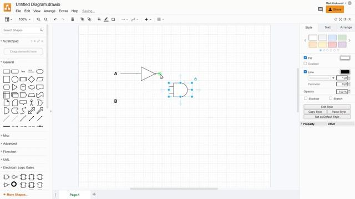This screenshot has width=355, height=199.
Task: Select the diamond shape in General
Action: (x=32, y=79)
